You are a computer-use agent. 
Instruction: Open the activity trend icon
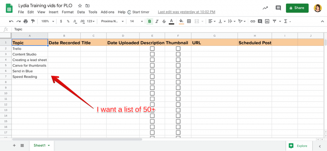pyautogui.click(x=265, y=8)
